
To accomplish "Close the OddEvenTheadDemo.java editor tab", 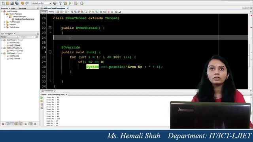I will pos(68,8).
